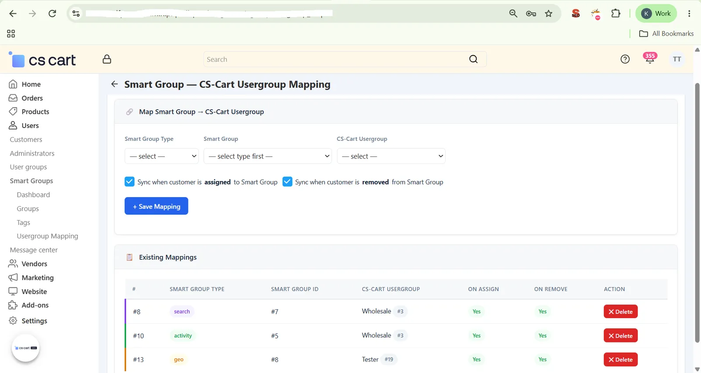Go back using arrow beside page title
The width and height of the screenshot is (701, 373).
[x=114, y=84]
